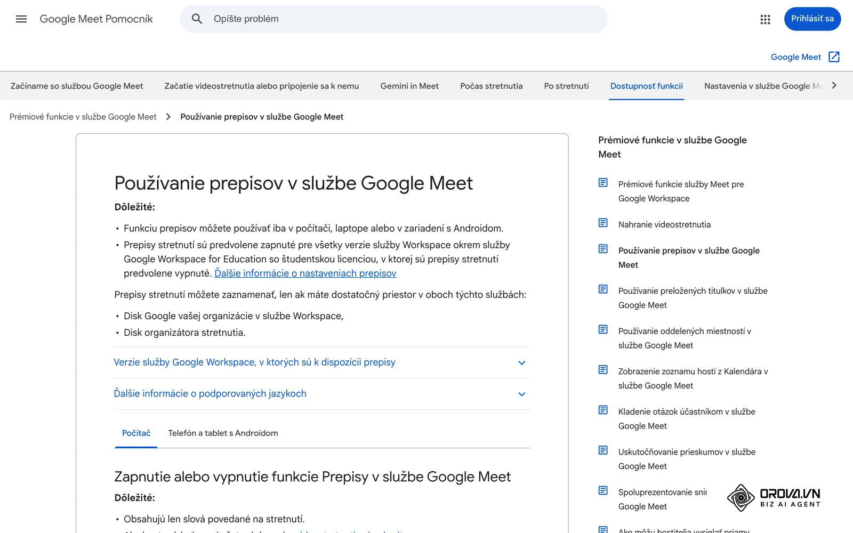Click heading Zapnutie alebo vypnutie funkcie Prepisy

[312, 477]
